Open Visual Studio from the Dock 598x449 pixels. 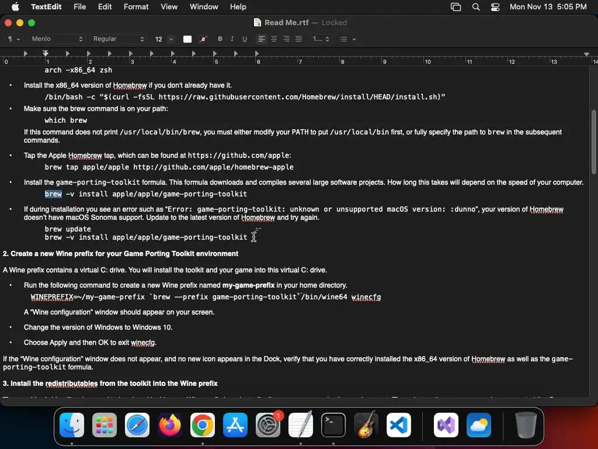point(446,425)
